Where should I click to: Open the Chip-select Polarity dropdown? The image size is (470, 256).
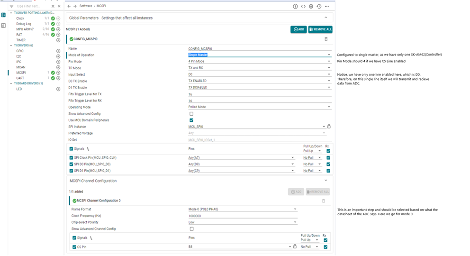click(243, 222)
